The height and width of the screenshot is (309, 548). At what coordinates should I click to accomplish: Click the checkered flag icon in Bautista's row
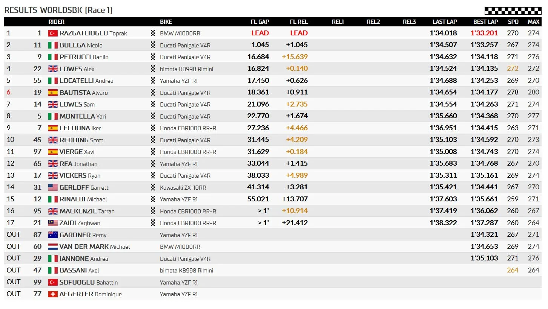tap(153, 93)
